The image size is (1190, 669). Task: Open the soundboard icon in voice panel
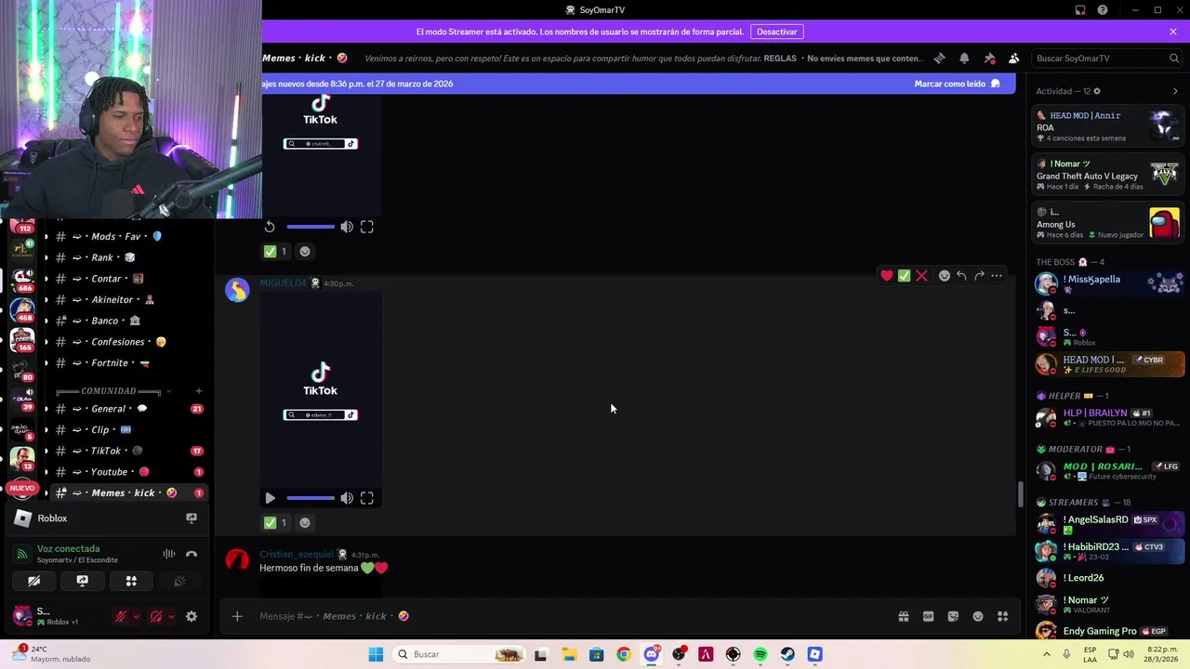pos(179,581)
